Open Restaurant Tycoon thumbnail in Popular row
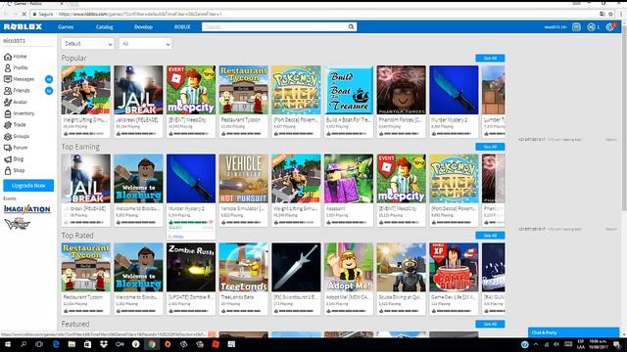 [x=244, y=90]
